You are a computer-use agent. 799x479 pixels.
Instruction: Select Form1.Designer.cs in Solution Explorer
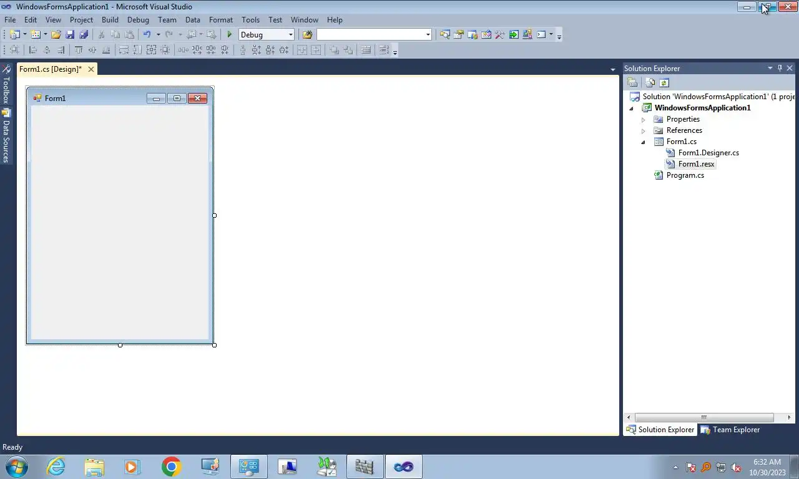[708, 153]
